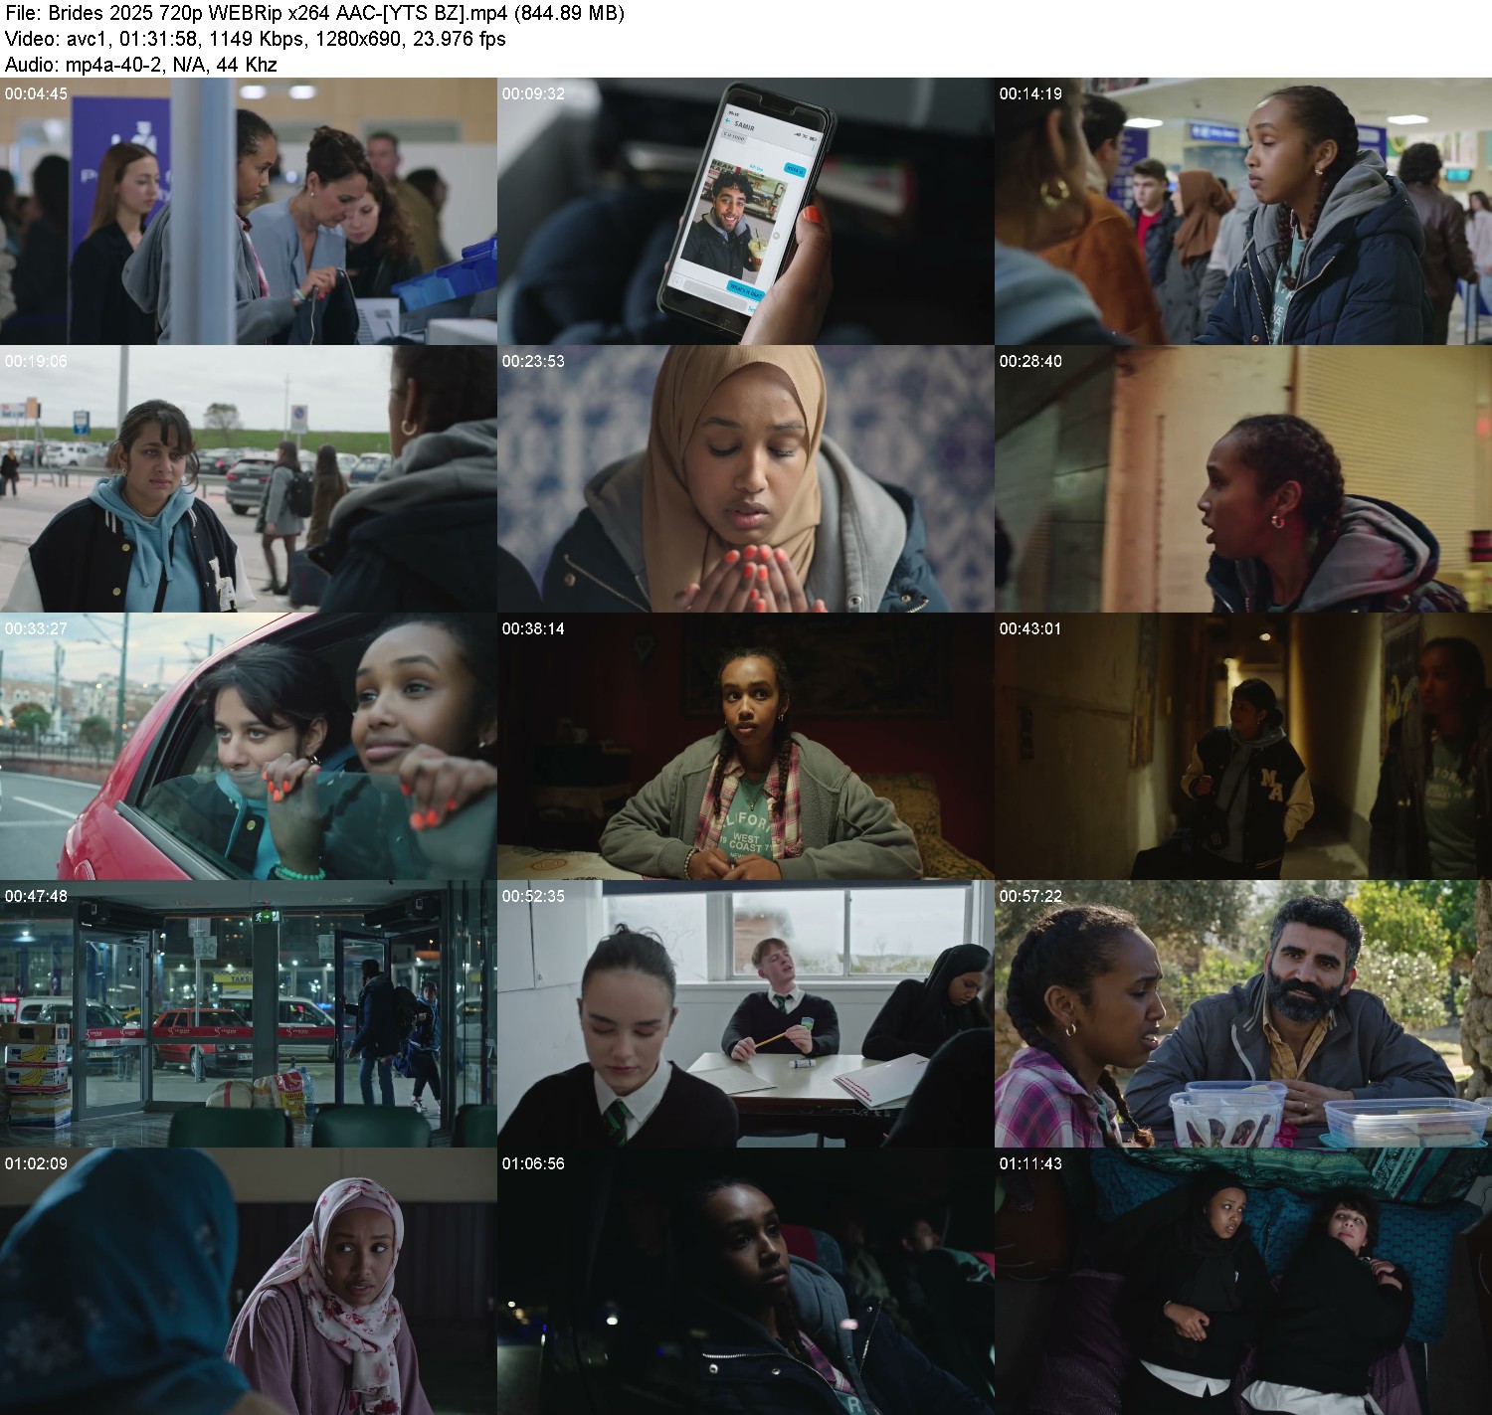Click the timestamp 00:38:14

(x=533, y=628)
